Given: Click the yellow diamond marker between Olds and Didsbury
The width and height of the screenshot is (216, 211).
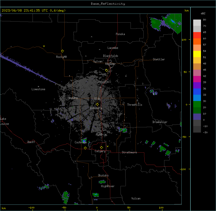Looking at the screenshot, I should point(97,104).
